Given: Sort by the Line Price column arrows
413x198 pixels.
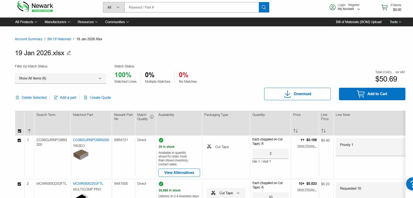Looking at the screenshot, I should (323, 131).
